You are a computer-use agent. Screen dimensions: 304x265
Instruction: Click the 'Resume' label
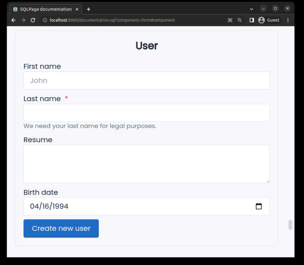38,140
